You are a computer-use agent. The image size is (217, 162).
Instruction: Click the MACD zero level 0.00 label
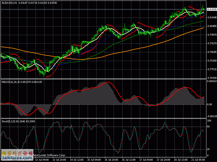click(209, 104)
